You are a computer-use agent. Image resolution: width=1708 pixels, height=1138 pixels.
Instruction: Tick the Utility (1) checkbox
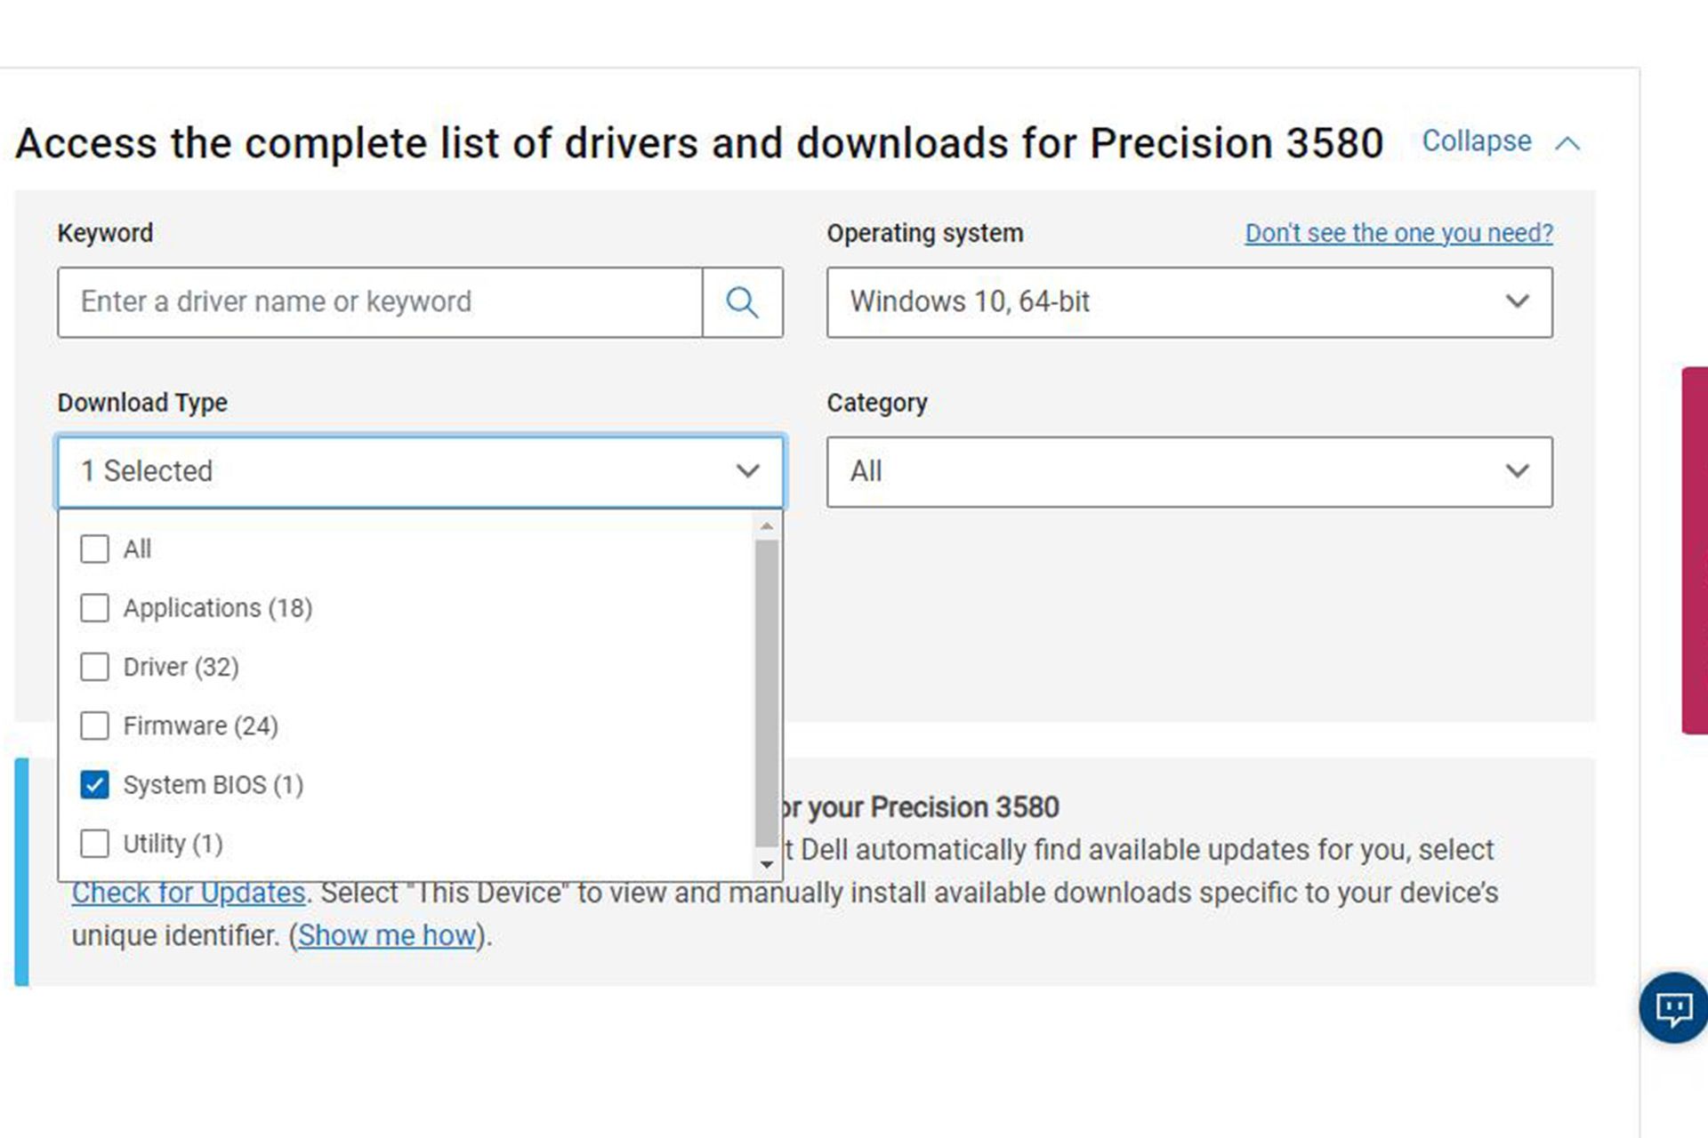tap(94, 843)
